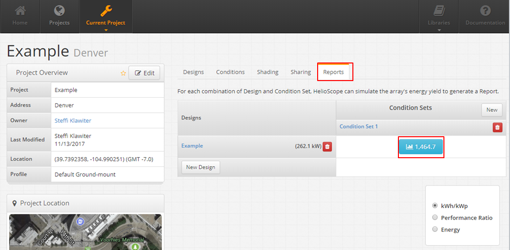Open the 1,464.7 report result button
510x250 pixels.
420,147
